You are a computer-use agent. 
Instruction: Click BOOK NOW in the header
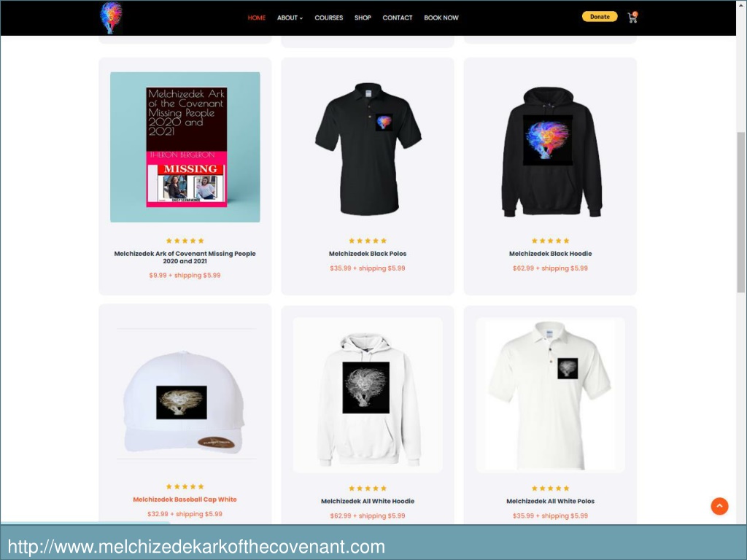441,17
